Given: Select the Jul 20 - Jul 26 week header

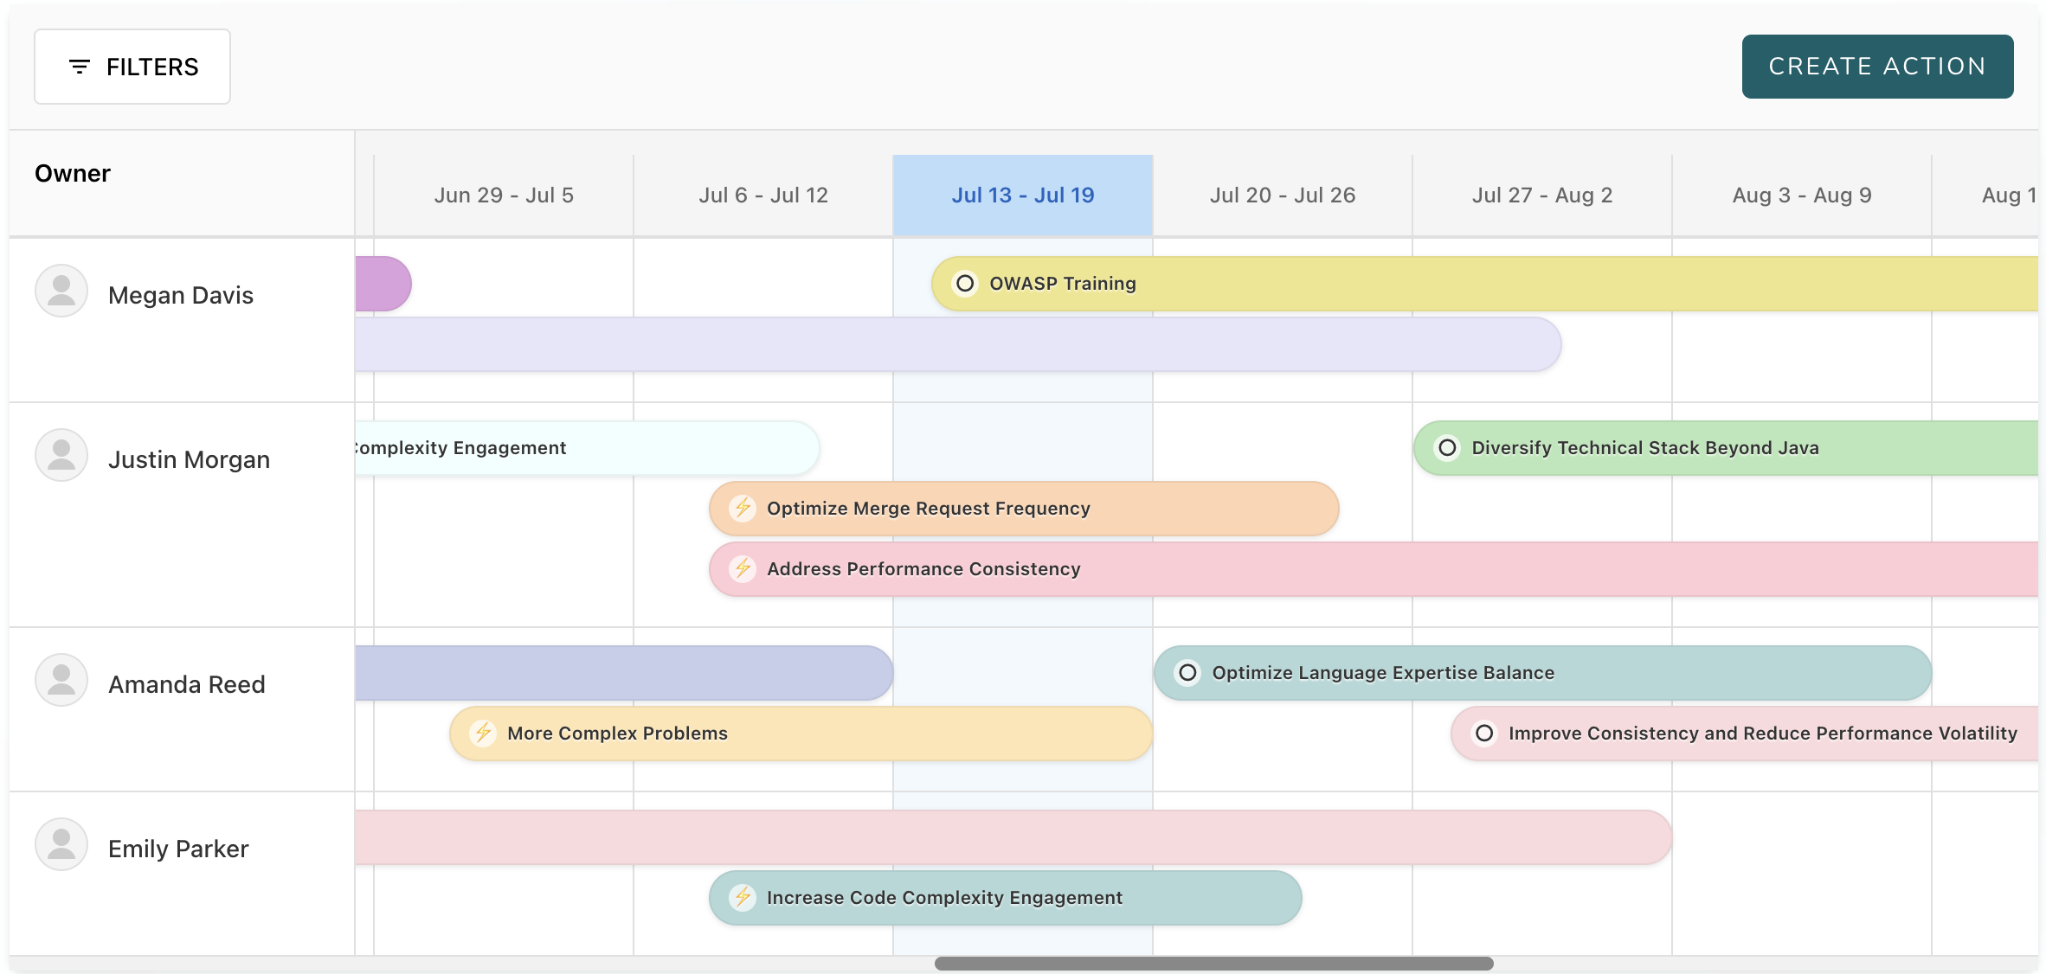Looking at the screenshot, I should [x=1282, y=195].
